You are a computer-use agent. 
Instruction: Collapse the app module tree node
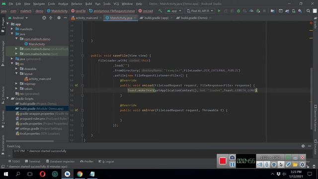(x=8, y=24)
